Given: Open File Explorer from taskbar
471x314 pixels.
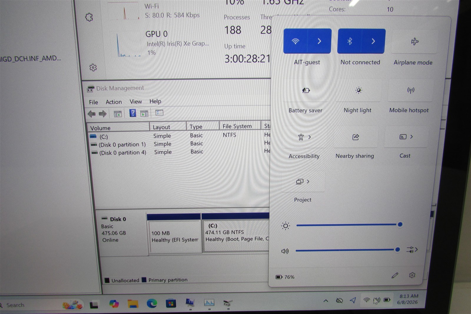Looking at the screenshot, I should tap(133, 304).
